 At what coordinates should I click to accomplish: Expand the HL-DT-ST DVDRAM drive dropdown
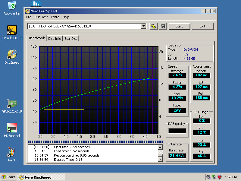[143, 26]
